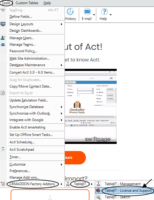Image resolution: width=154 pixels, height=200 pixels.
Task: Click the Manage Users person icon
Action: tap(3, 38)
